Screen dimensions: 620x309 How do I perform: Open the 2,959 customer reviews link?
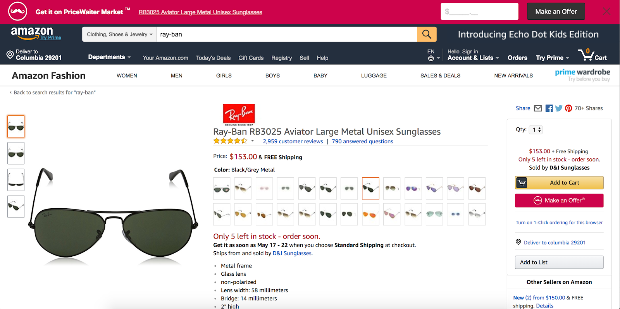point(293,142)
